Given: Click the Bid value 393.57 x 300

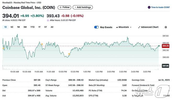Looking at the screenshot, I should (34, 91).
